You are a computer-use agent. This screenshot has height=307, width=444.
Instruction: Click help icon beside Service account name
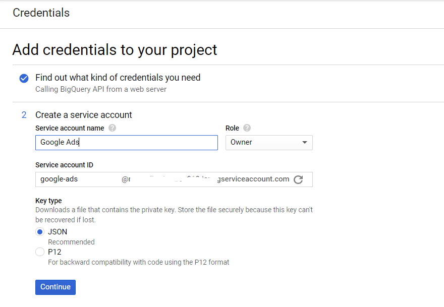point(112,128)
